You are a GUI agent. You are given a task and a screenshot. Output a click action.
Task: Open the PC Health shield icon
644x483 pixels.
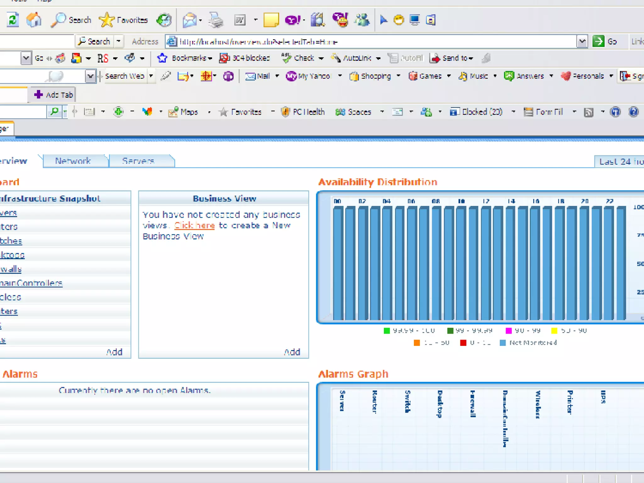(285, 112)
